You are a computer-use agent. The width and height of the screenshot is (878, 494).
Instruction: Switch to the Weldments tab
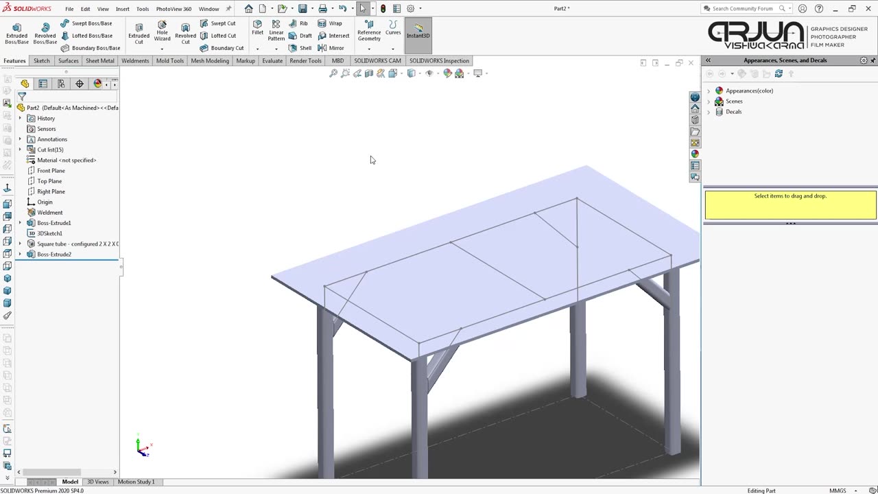(x=135, y=60)
